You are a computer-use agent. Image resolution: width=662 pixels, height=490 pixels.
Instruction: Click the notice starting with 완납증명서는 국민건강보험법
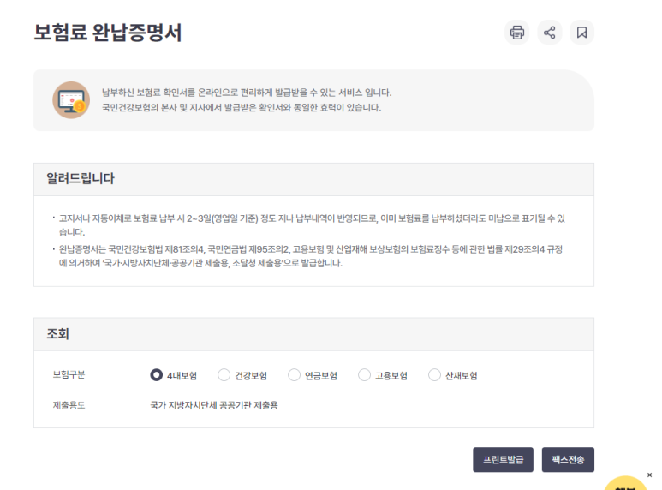(311, 256)
